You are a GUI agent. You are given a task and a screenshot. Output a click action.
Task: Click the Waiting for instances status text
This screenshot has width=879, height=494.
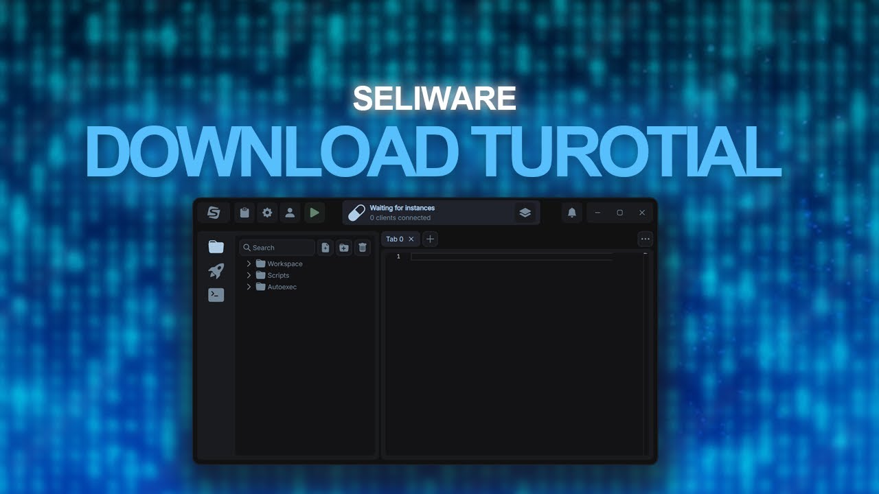402,208
